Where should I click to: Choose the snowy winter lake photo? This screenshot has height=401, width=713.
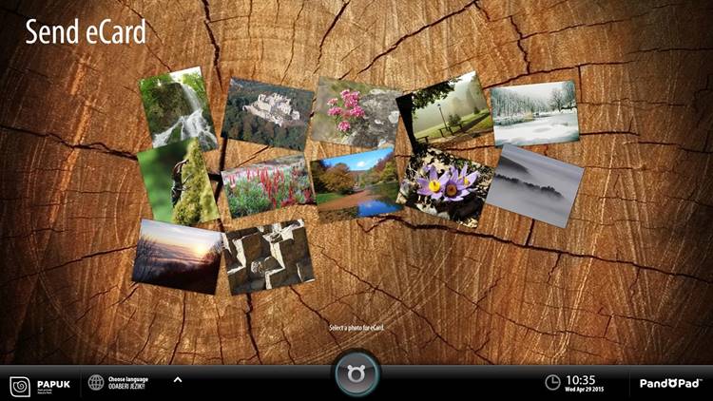click(534, 113)
